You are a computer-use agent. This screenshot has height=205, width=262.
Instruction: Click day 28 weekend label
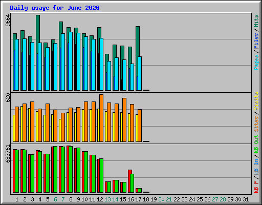pos(223,199)
